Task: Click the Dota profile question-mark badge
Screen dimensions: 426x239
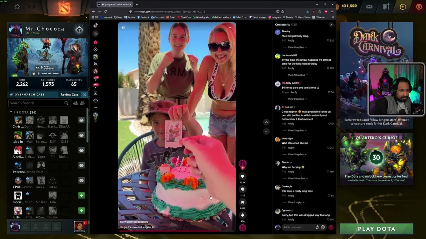Action: click(x=79, y=30)
